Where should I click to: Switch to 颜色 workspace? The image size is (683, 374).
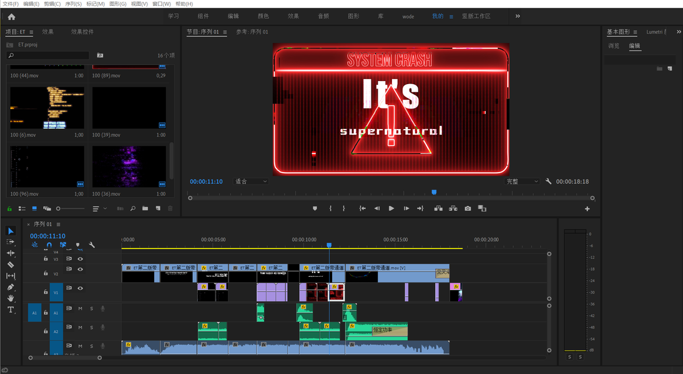[263, 16]
